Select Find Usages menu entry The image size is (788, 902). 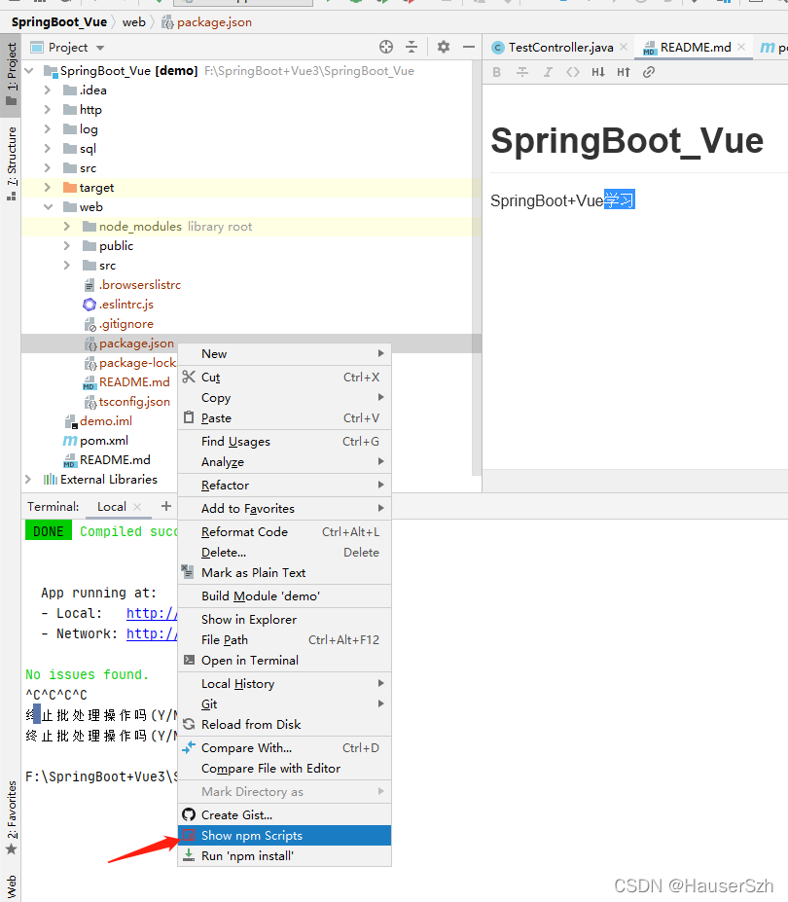pos(285,441)
